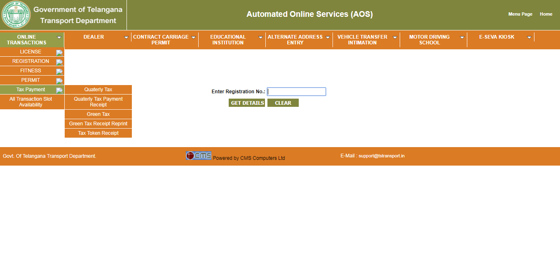Screen dimensions: 560x256
Task: Click the CMS Computers logo in footer
Action: (199, 156)
